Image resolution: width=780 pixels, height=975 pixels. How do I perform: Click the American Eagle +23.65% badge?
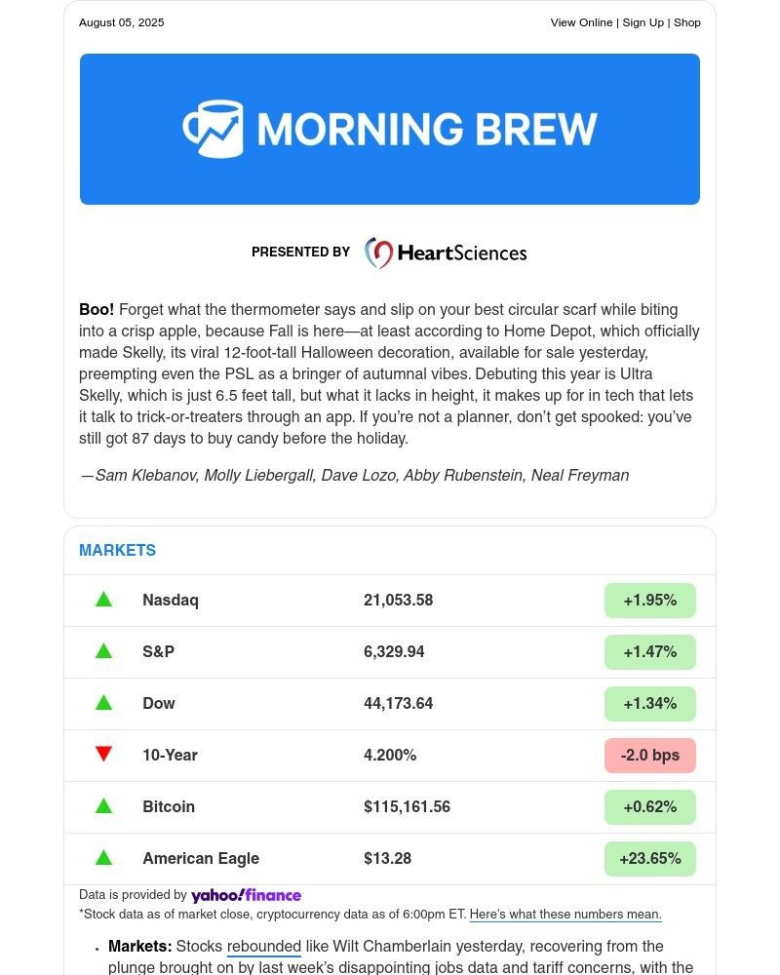tap(649, 859)
